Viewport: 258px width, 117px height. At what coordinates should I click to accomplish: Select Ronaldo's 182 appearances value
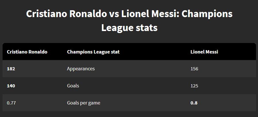(x=11, y=69)
